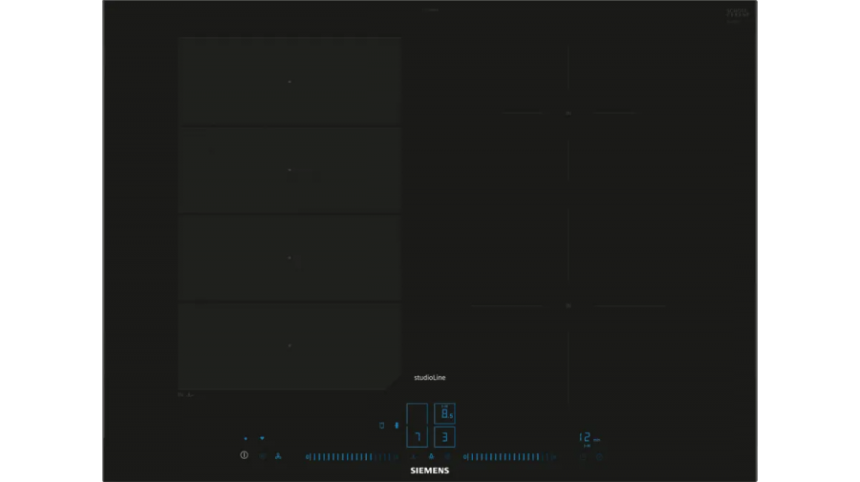Tap the blue hood fan control symbol
Screen dimensions: 860x482
[278, 455]
